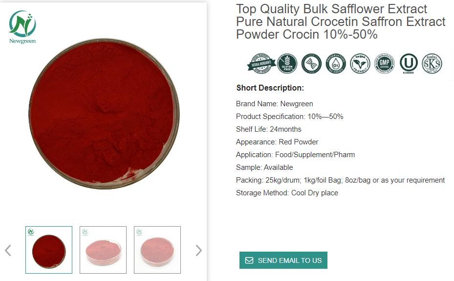
Task: Click the GMO Free DNA badge
Action: pyautogui.click(x=311, y=64)
